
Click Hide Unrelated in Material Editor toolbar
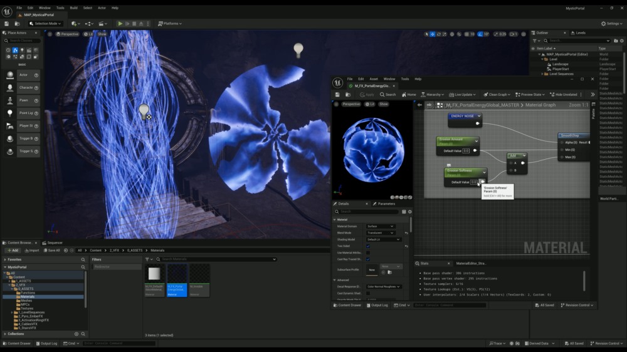(x=564, y=95)
